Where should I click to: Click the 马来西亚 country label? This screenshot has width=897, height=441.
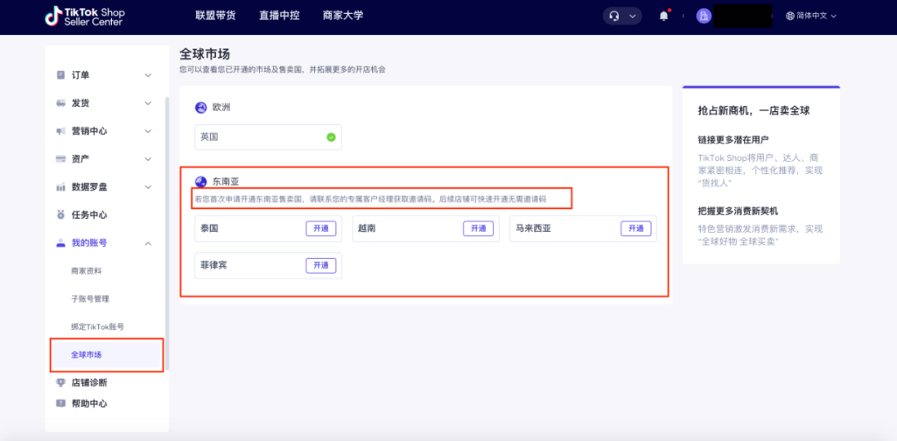tap(533, 229)
